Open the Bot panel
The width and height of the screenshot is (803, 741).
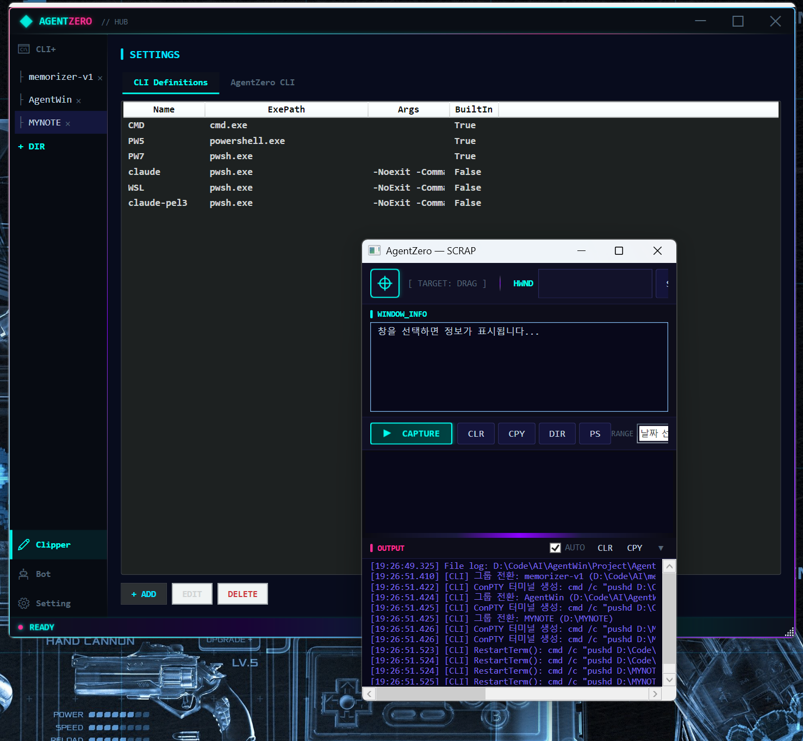pos(43,574)
